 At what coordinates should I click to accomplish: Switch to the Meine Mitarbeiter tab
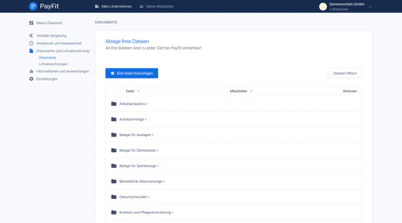tap(157, 6)
